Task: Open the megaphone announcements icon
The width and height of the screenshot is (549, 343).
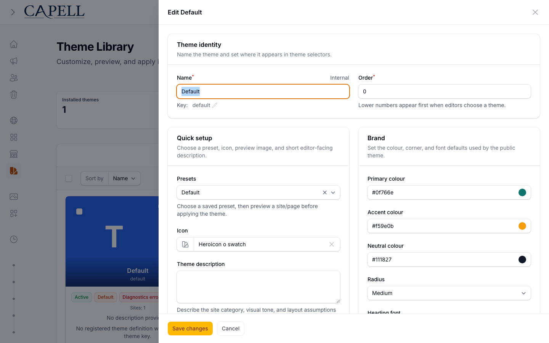Action: click(14, 61)
